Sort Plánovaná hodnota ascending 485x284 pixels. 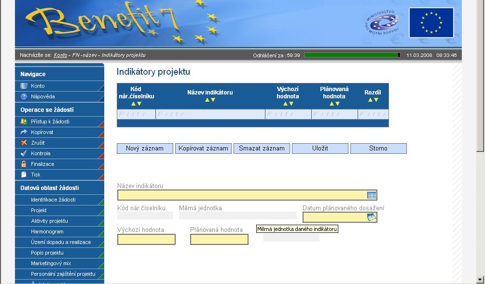pyautogui.click(x=332, y=104)
